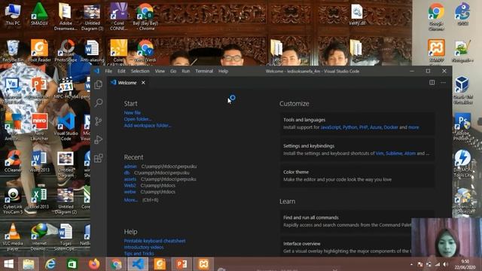Open Run and Debug view in activity bar
This screenshot has height=271, width=482.
coord(99,139)
